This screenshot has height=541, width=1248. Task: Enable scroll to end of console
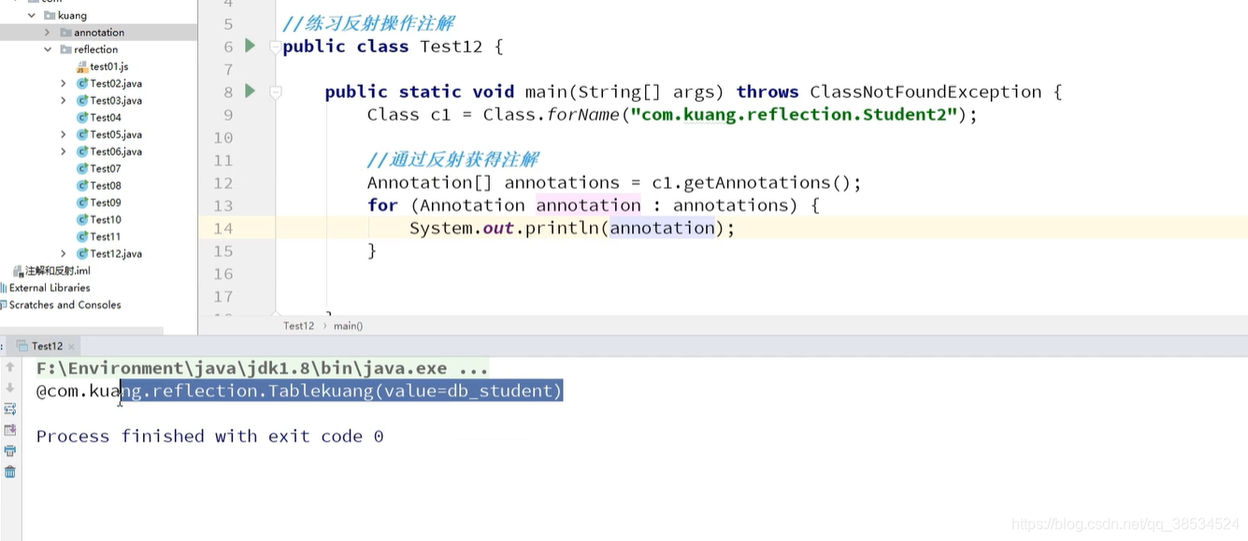pos(10,430)
